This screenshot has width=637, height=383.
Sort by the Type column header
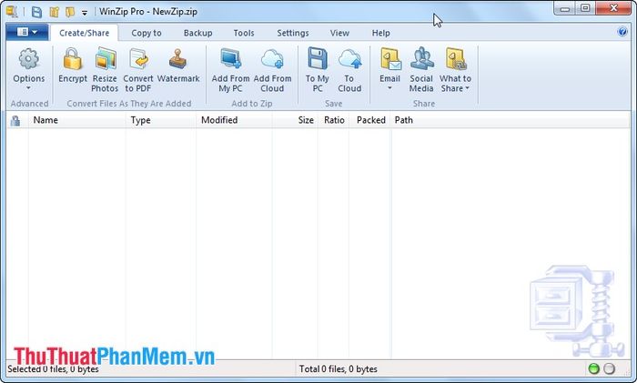[161, 120]
